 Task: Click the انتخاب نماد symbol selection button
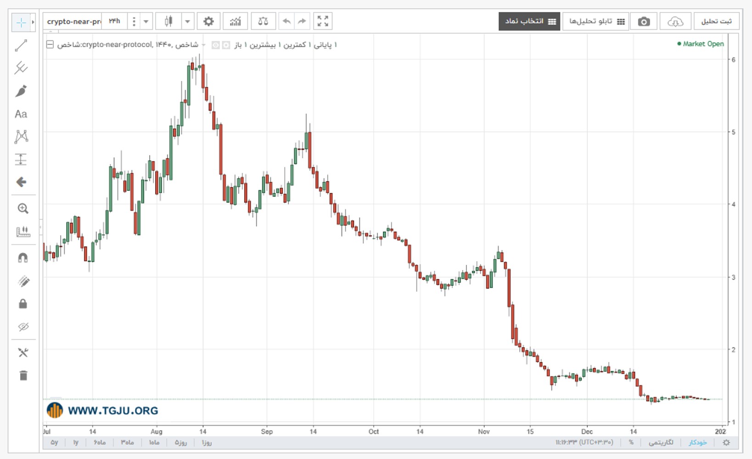(x=529, y=22)
